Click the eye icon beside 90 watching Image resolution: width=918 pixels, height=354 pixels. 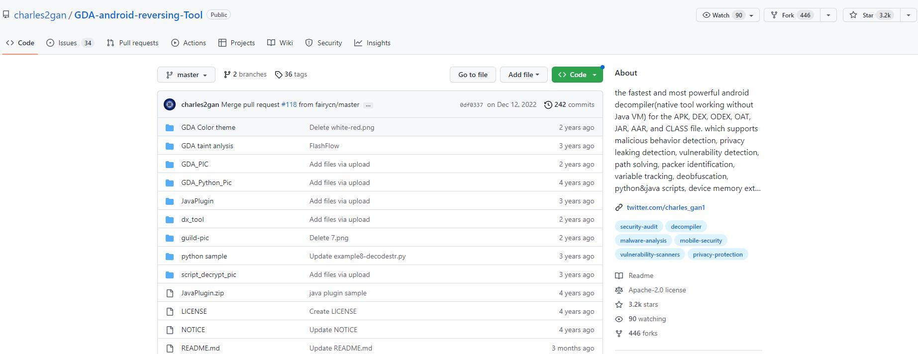pos(619,319)
